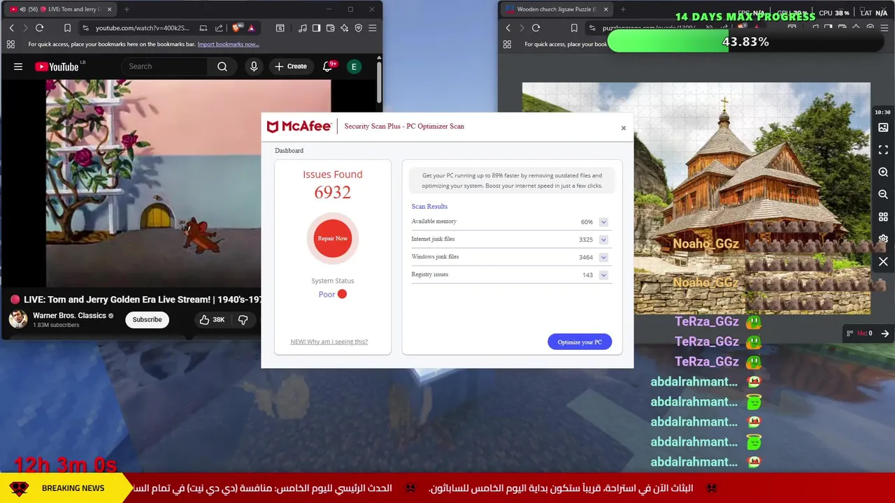Open Brave Wallet icon in YouTube window
This screenshot has width=895, height=503.
pyautogui.click(x=330, y=28)
